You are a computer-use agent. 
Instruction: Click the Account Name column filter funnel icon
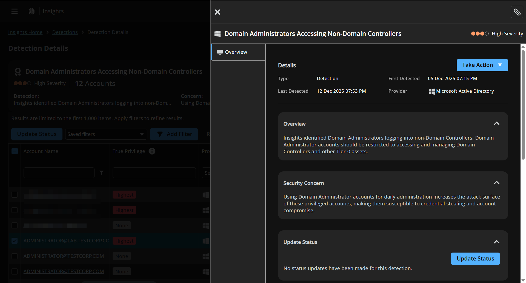point(101,173)
